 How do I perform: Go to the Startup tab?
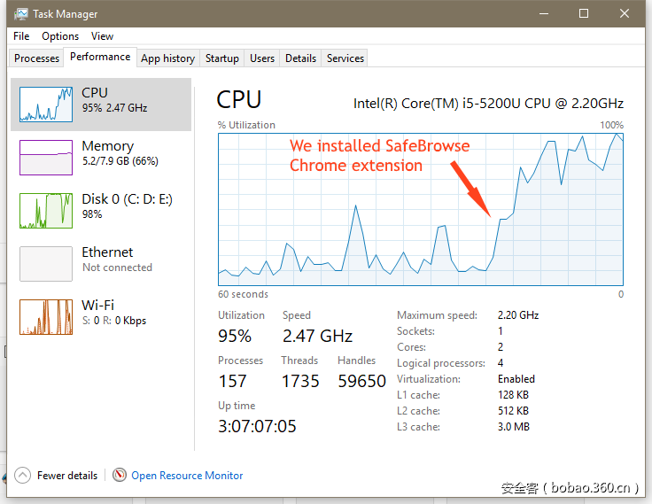(x=221, y=58)
